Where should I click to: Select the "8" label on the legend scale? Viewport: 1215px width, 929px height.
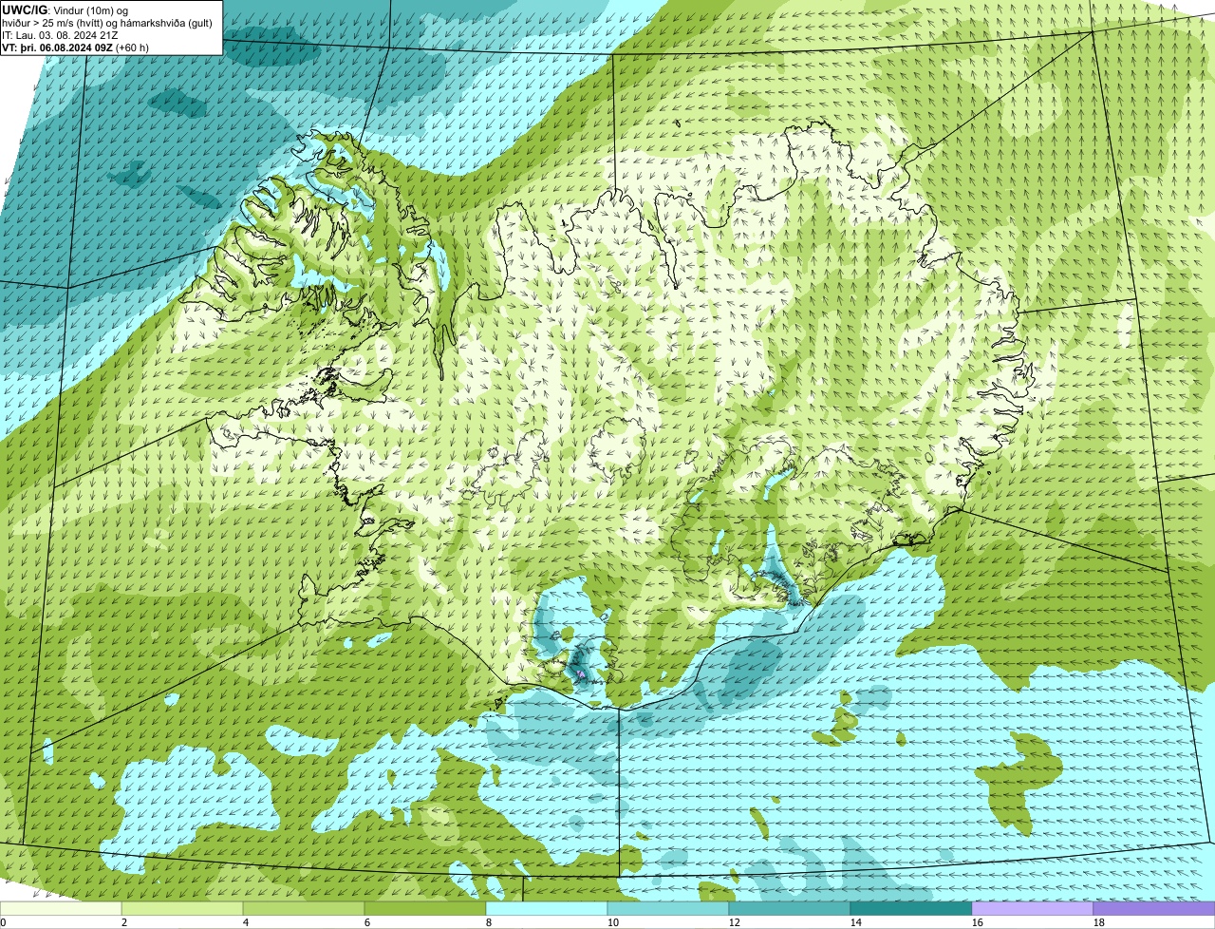(x=489, y=922)
